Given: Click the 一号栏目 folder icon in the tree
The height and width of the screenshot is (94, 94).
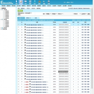Looking at the screenshot, I should [2, 10].
